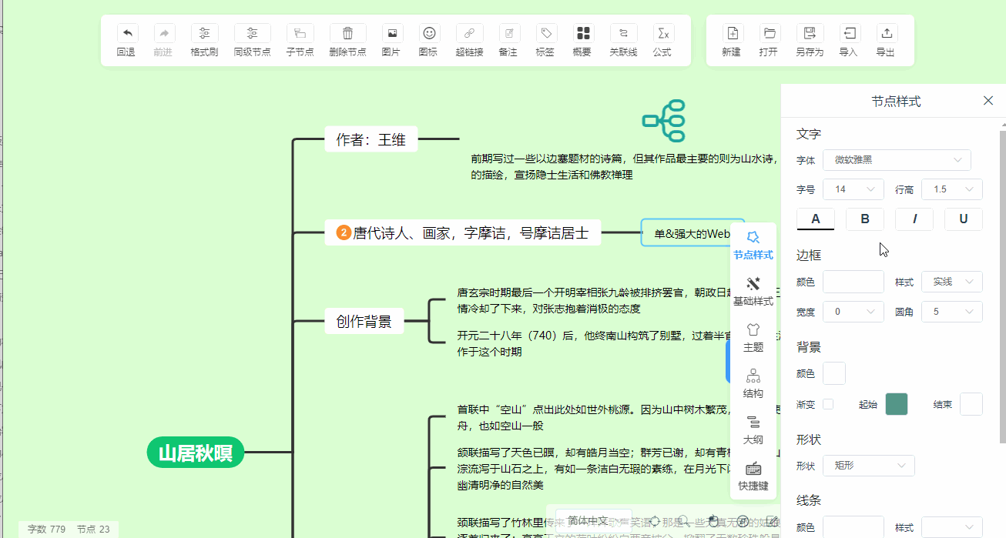Pick the 起始 gradient start color
The height and width of the screenshot is (538, 1006).
pyautogui.click(x=896, y=403)
